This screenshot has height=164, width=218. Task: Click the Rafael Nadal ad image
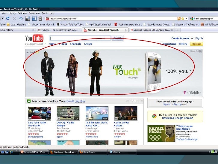coord(161,133)
